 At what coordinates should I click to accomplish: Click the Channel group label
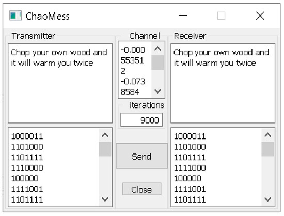145,36
